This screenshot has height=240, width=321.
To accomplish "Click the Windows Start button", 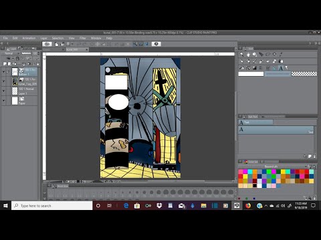I will 5,206.
